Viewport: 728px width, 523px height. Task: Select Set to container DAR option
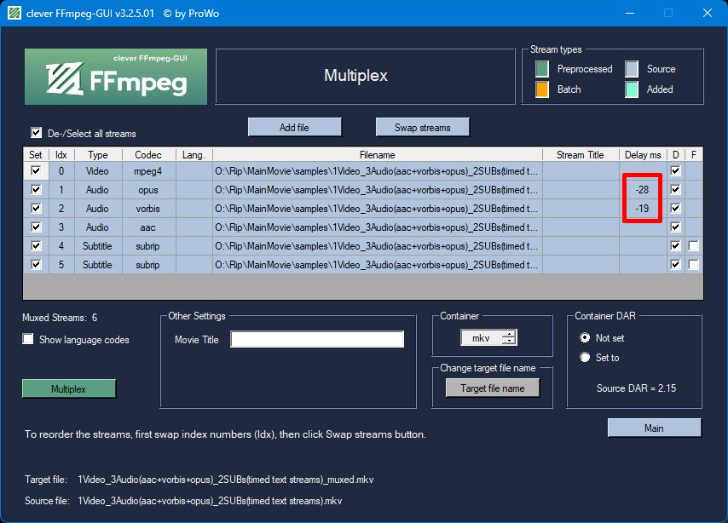(585, 358)
